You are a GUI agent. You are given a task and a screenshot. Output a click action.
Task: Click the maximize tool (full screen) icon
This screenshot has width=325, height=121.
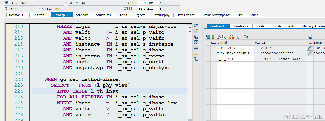point(196,42)
